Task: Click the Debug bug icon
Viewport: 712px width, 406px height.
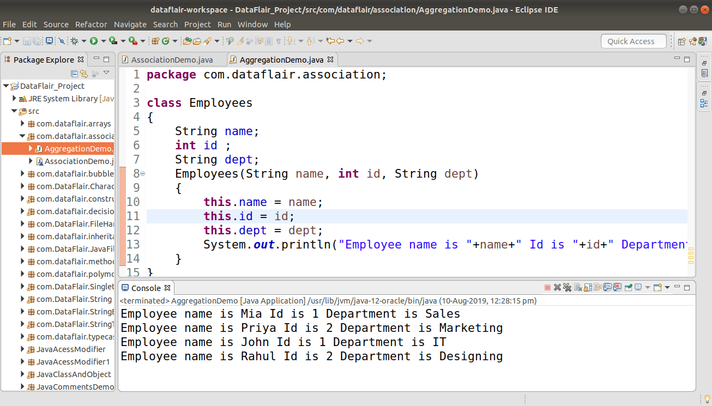Action: click(x=75, y=41)
